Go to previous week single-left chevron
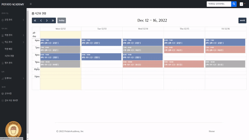This screenshot has width=249, height=140. point(41,21)
